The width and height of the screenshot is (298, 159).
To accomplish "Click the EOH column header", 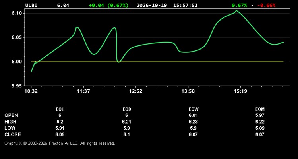I will (60, 109).
